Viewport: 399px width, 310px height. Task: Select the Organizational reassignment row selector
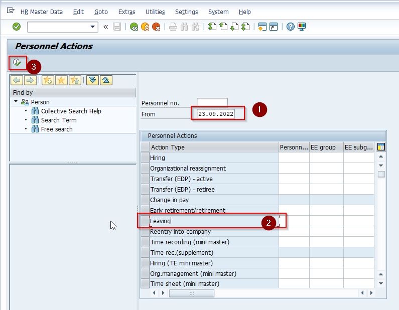tap(145, 168)
